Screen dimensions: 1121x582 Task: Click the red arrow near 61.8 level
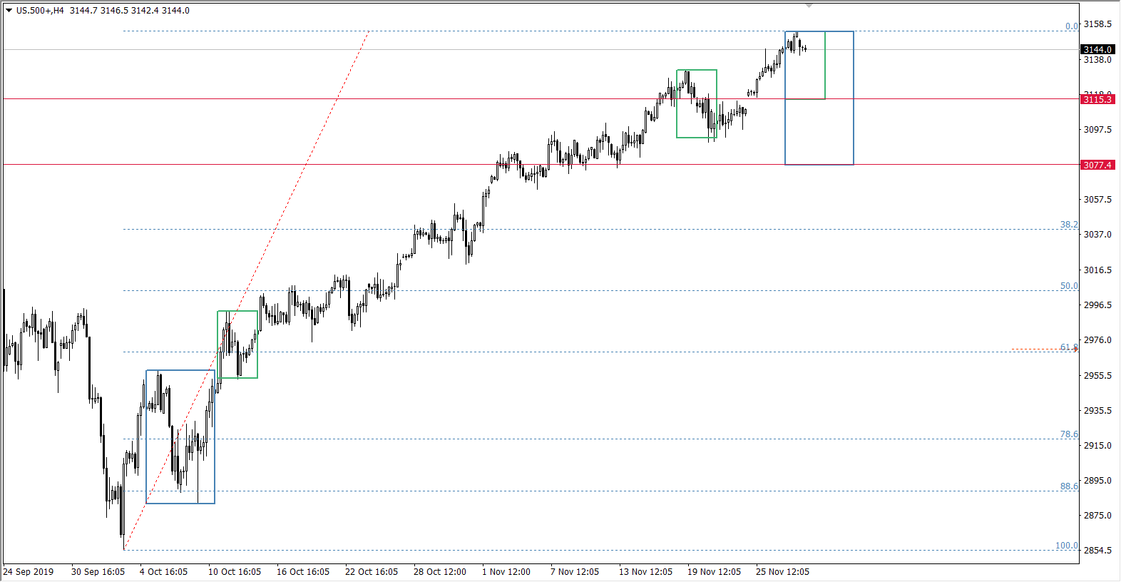(x=1075, y=349)
